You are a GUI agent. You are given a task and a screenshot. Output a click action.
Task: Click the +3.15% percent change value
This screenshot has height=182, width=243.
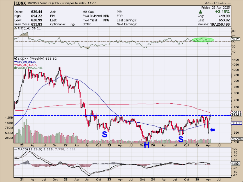(222, 12)
